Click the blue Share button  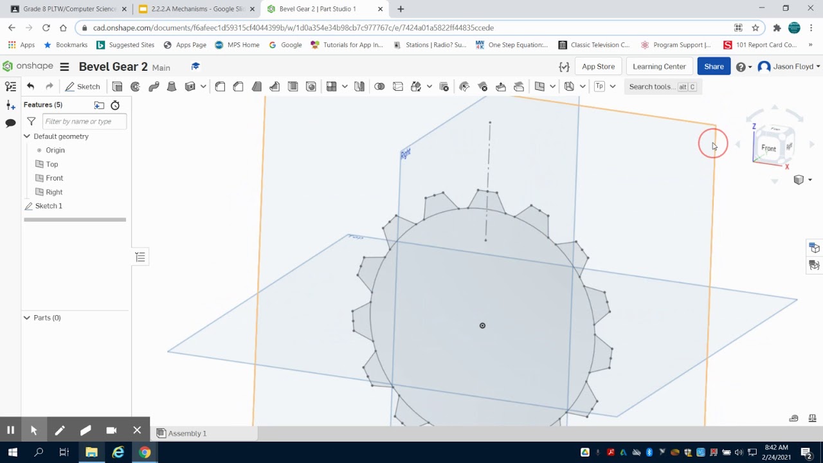point(714,66)
